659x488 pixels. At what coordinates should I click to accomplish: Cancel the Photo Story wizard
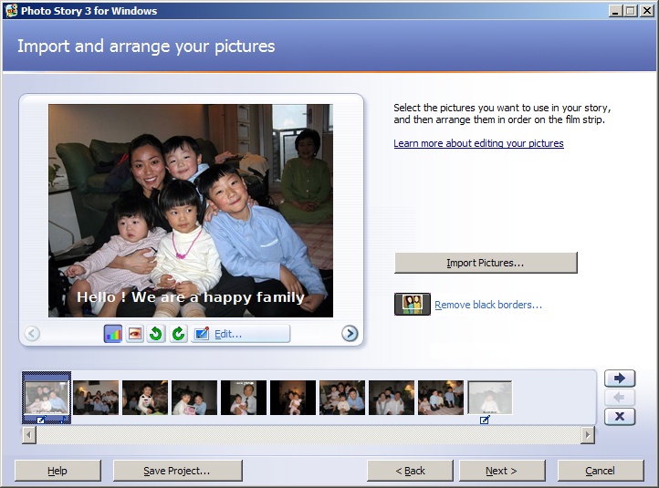[x=601, y=471]
